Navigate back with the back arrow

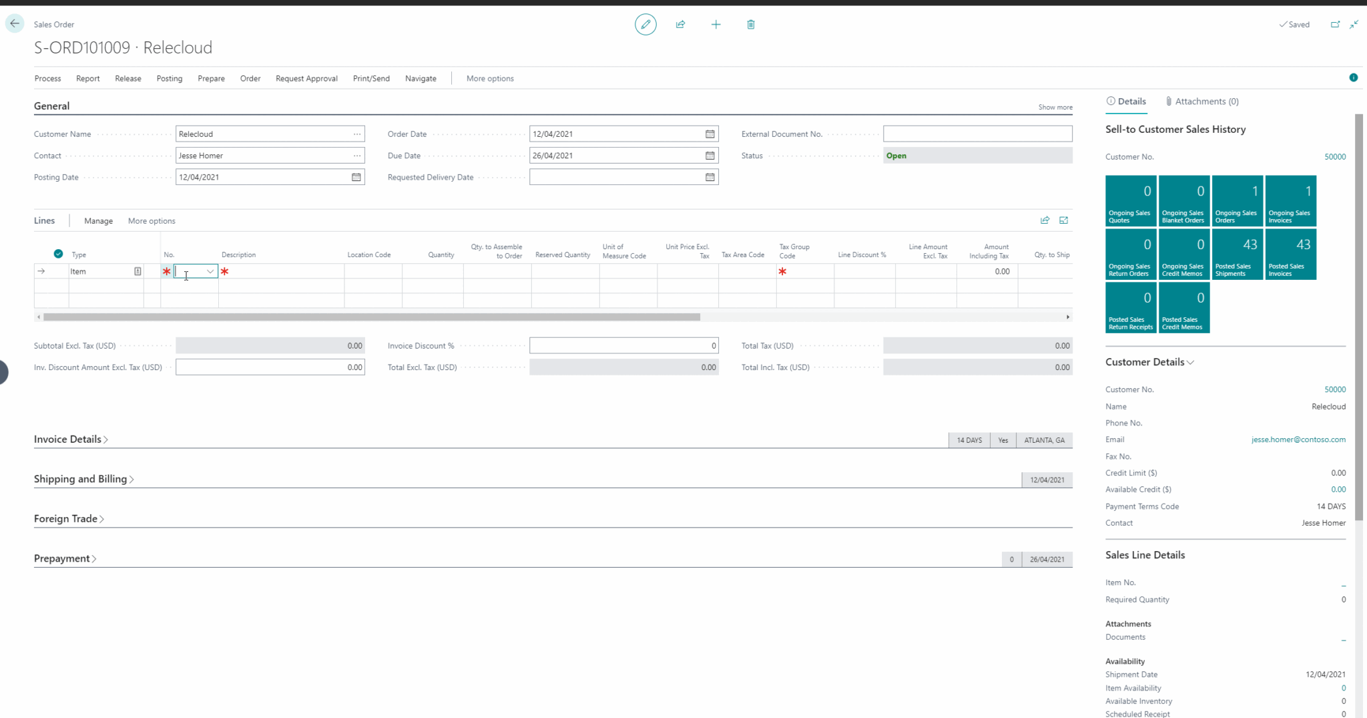pyautogui.click(x=15, y=23)
